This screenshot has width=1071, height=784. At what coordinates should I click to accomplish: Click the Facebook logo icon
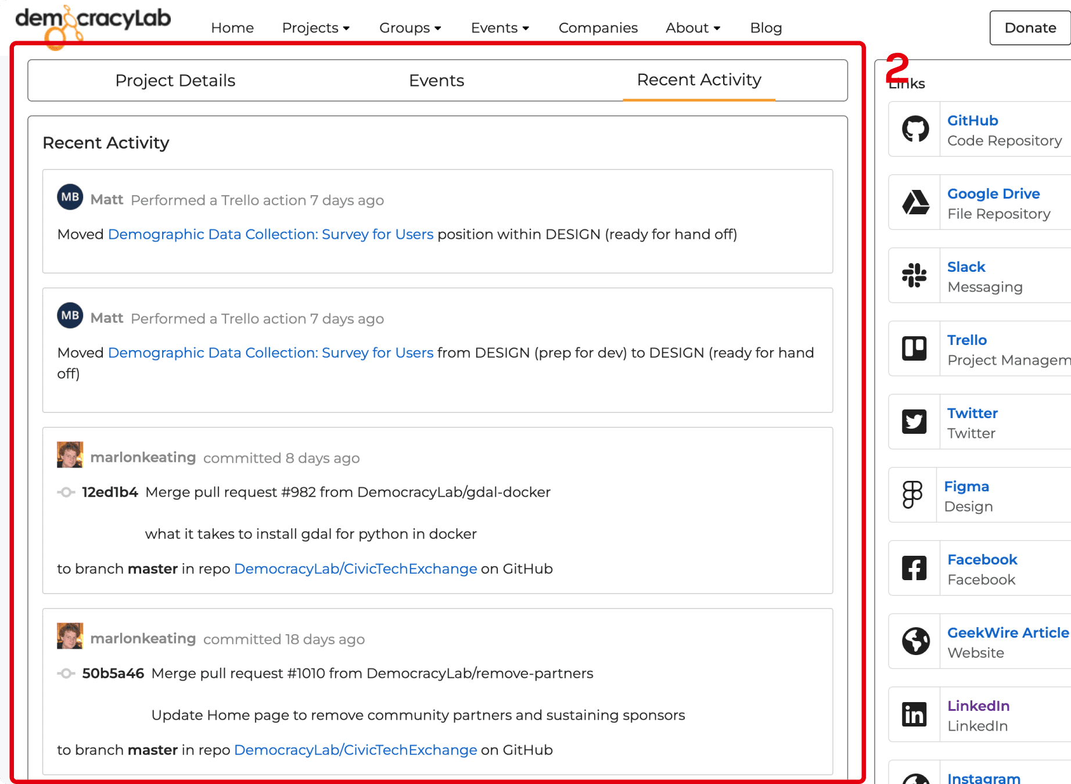click(x=915, y=568)
